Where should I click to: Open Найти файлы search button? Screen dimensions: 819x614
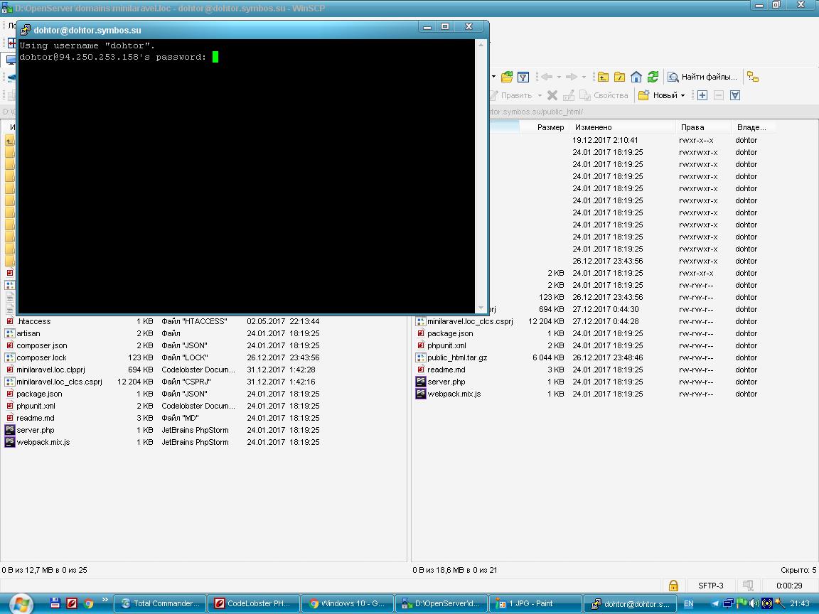702,77
